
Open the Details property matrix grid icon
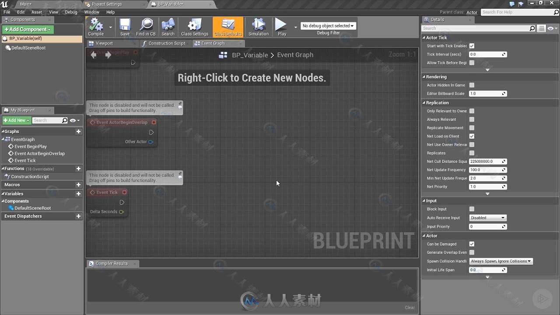[x=541, y=28]
